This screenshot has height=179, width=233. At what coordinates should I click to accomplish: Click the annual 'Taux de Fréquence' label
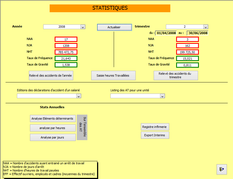point(40,58)
